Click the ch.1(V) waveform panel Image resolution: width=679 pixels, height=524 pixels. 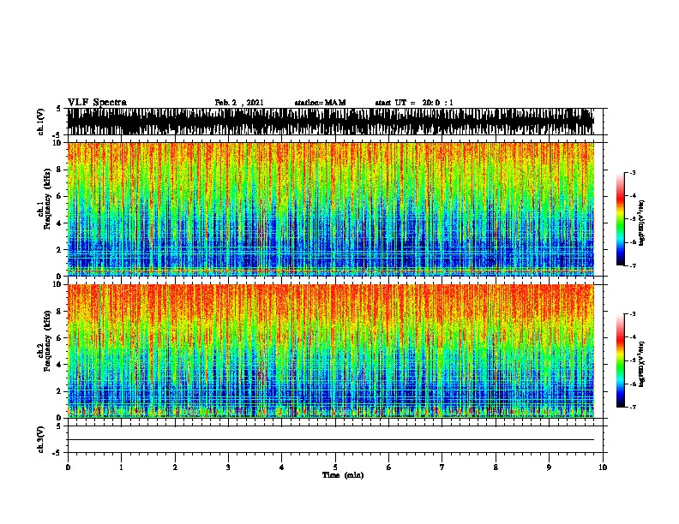[331, 122]
